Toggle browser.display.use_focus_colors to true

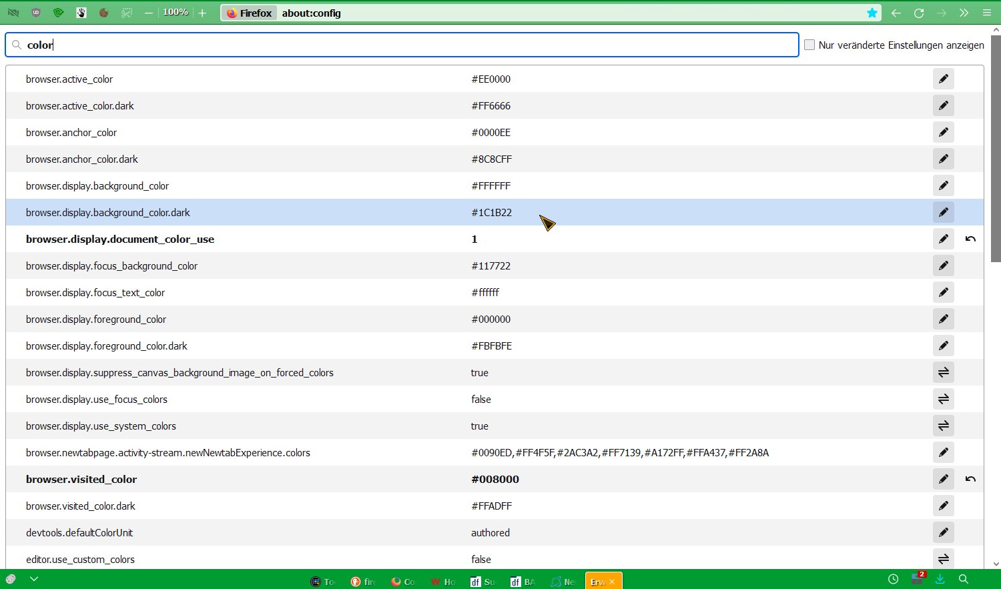coord(943,399)
